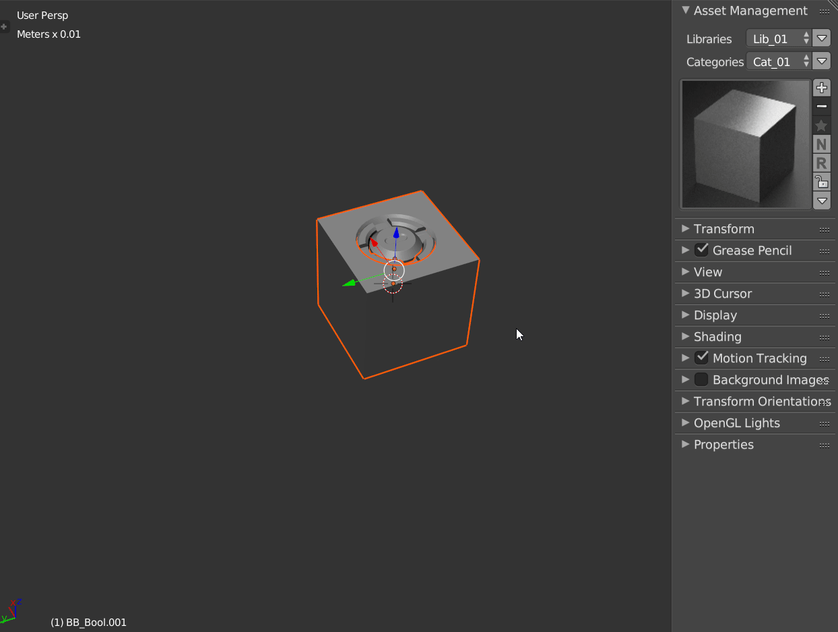Collapse the Asset Management panel

(x=685, y=11)
